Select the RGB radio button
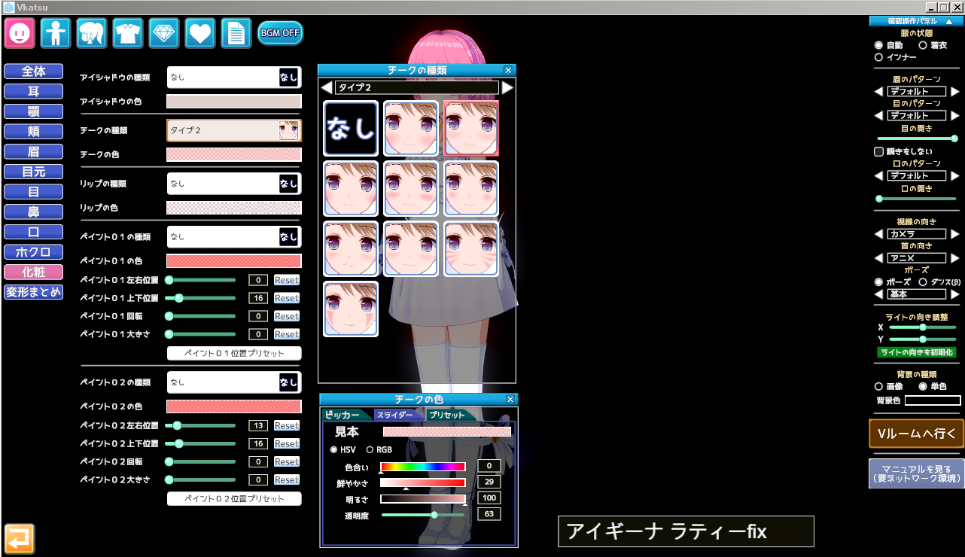 click(x=370, y=450)
